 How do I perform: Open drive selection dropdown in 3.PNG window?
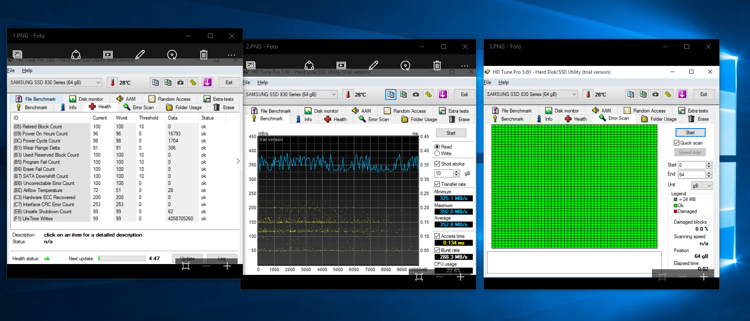(x=531, y=94)
